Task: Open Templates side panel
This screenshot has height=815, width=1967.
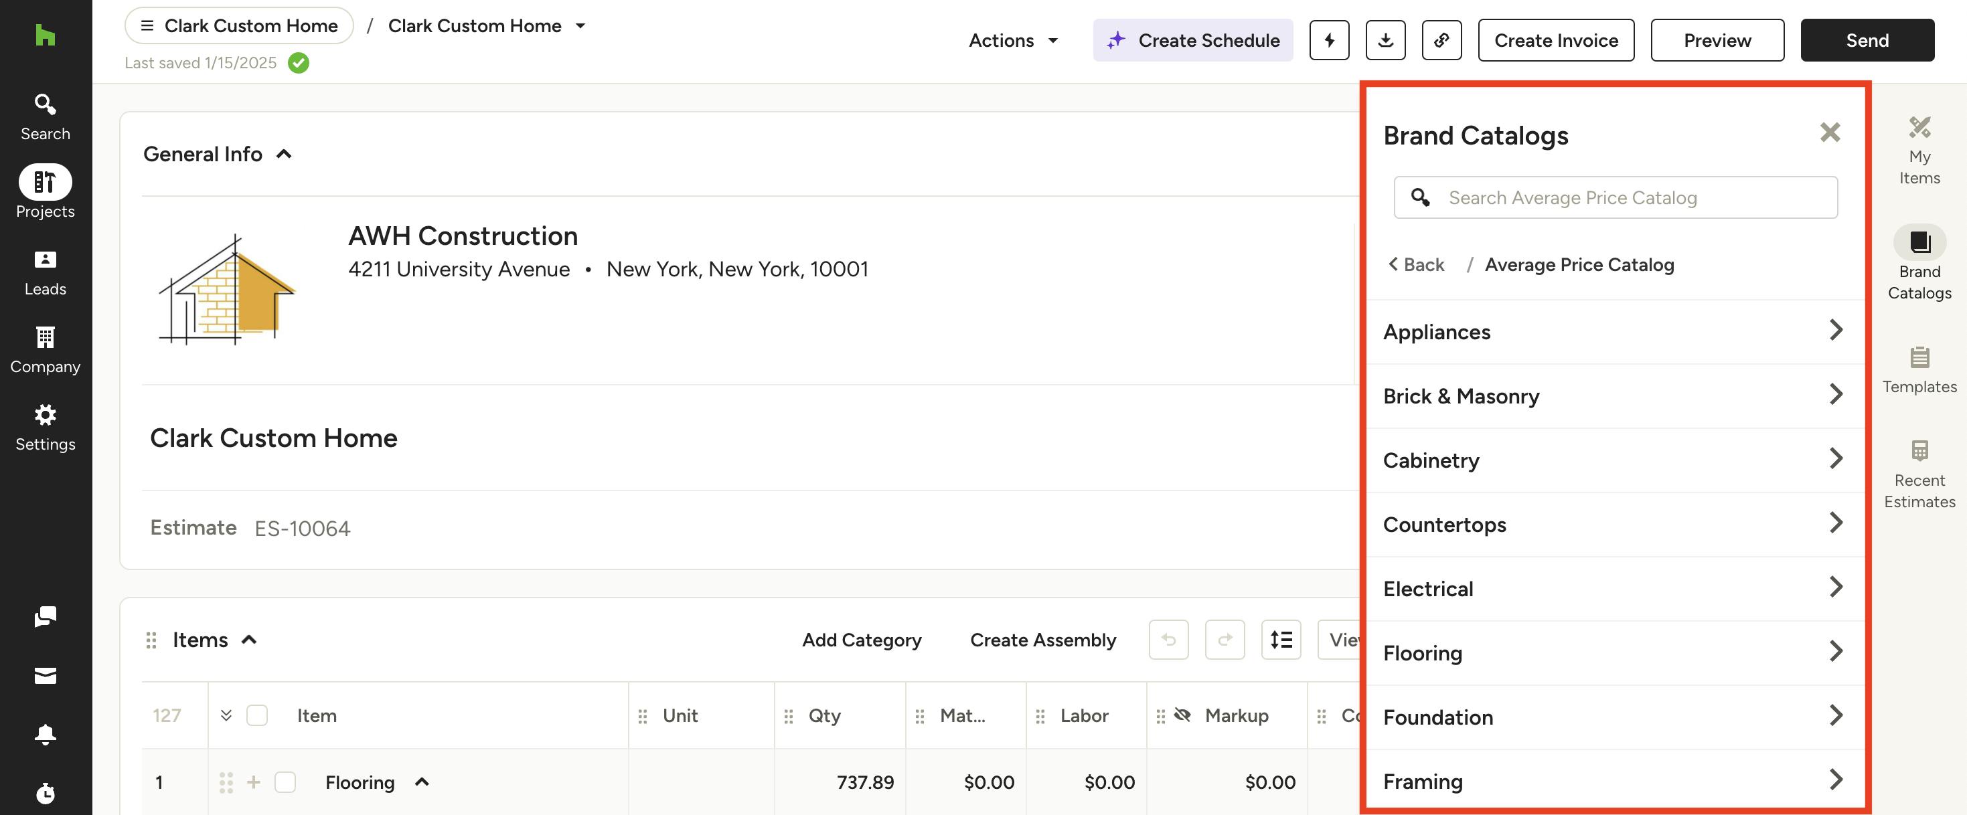Action: click(x=1919, y=370)
